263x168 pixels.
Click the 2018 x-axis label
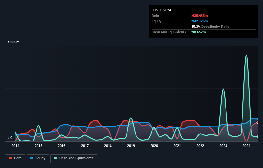coord(108,146)
